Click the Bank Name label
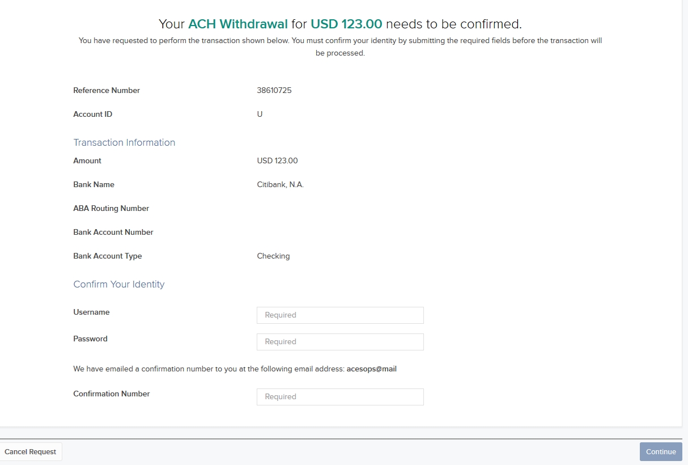Screen dimensions: 688x465 click(94, 185)
